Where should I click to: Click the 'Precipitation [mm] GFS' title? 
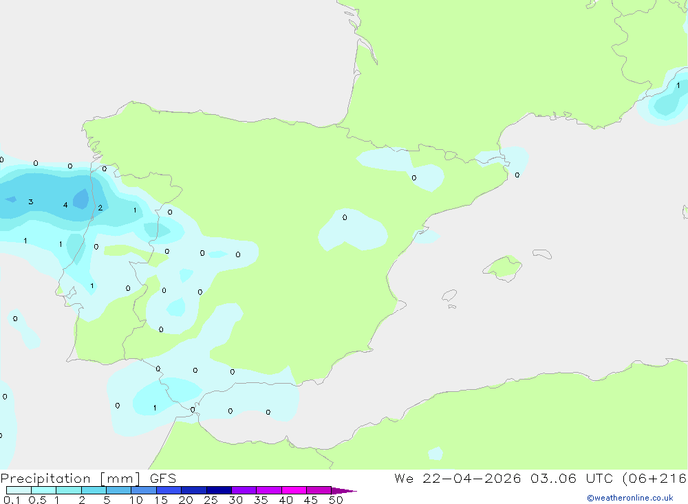pos(88,479)
